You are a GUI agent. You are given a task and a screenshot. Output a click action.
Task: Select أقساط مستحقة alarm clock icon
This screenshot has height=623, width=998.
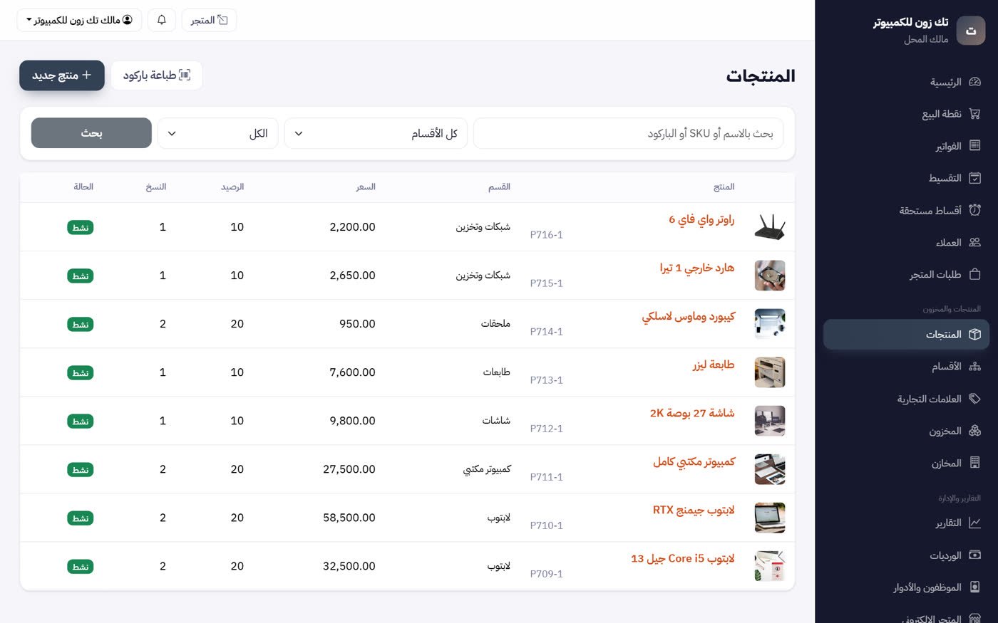pos(974,210)
